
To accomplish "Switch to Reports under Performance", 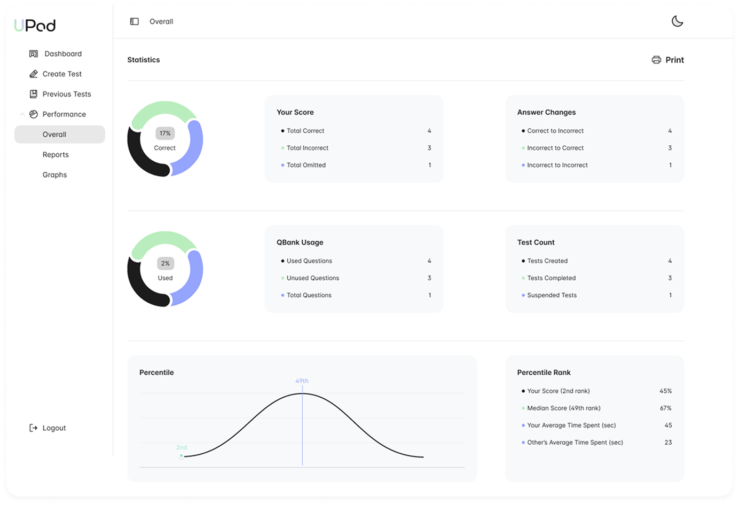I will (56, 154).
